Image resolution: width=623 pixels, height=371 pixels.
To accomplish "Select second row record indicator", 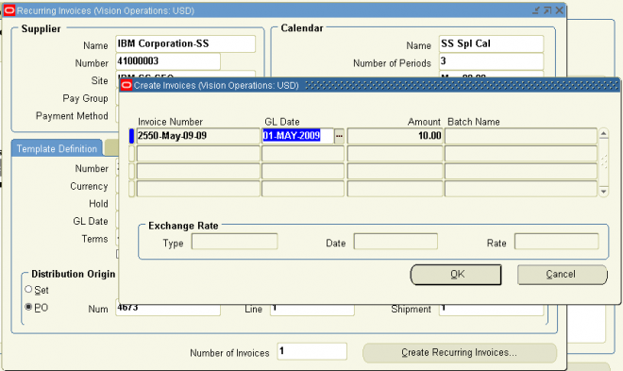I will (x=132, y=154).
